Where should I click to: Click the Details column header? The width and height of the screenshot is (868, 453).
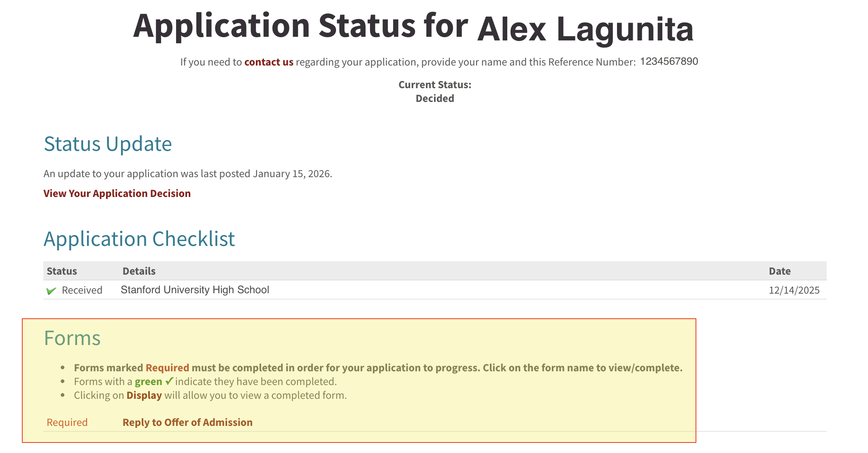pyautogui.click(x=139, y=271)
